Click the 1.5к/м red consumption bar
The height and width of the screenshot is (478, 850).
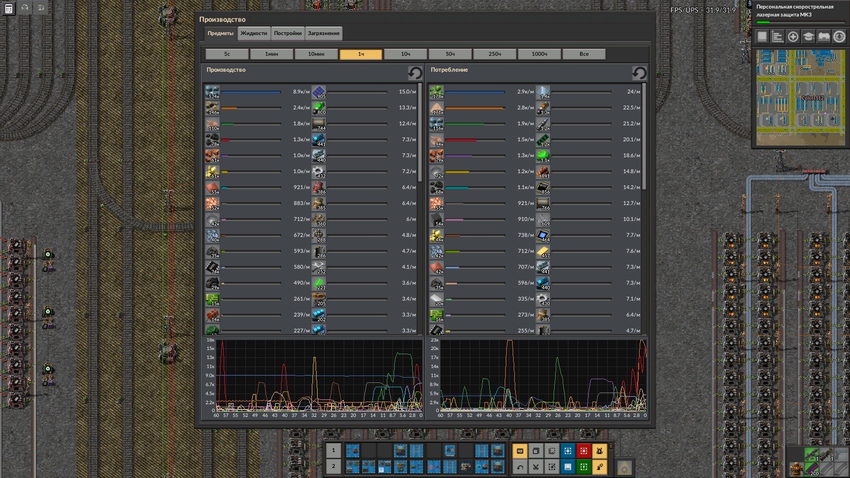coord(475,140)
